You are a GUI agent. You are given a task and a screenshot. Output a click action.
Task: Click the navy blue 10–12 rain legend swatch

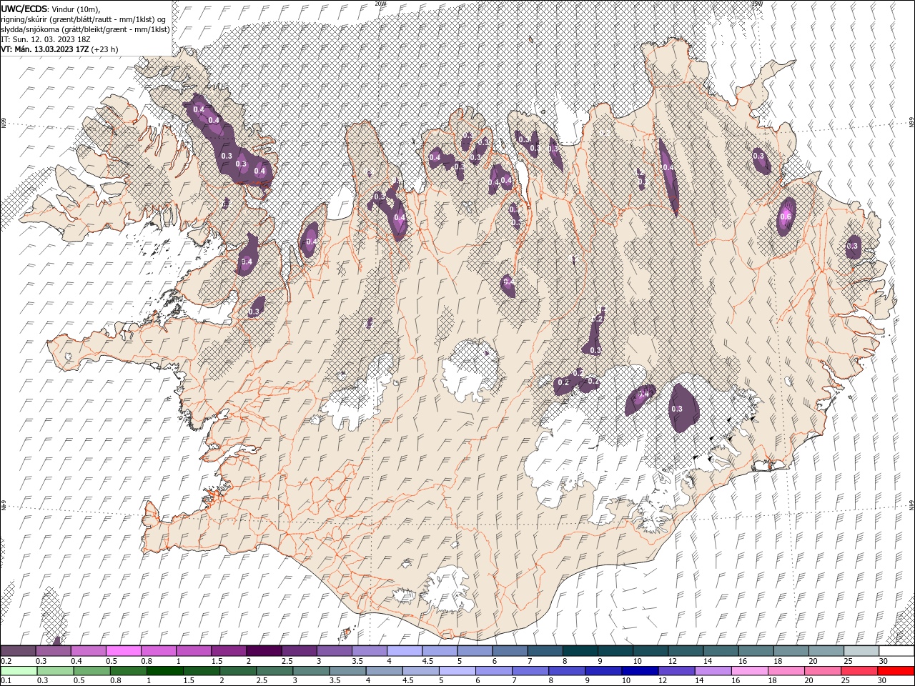(640, 670)
